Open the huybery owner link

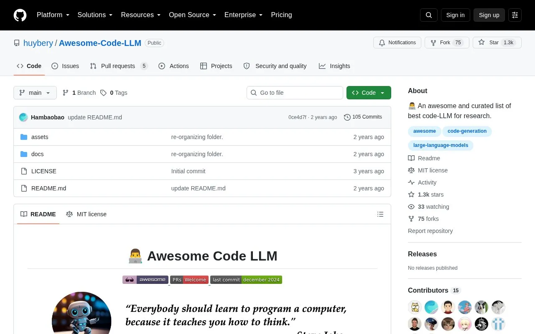click(38, 43)
